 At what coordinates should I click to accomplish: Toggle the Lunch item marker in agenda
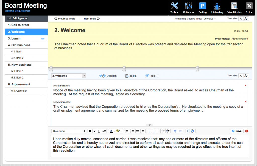[x=43, y=39]
